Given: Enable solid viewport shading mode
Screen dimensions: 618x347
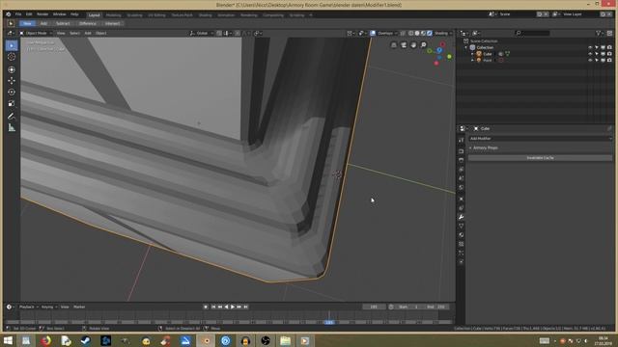Looking at the screenshot, I should pyautogui.click(x=417, y=33).
